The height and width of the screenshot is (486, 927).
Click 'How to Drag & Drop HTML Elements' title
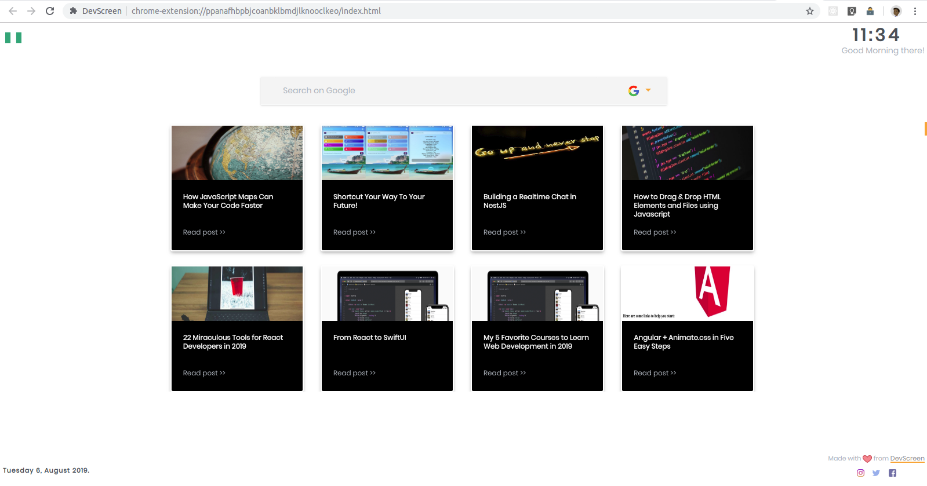677,205
